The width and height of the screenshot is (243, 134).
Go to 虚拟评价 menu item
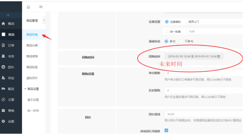coord(32,78)
